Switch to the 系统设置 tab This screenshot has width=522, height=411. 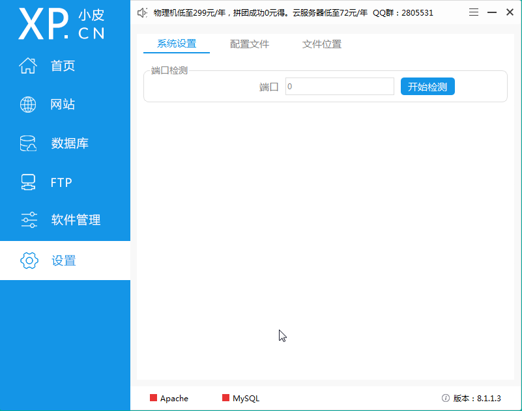(x=177, y=44)
